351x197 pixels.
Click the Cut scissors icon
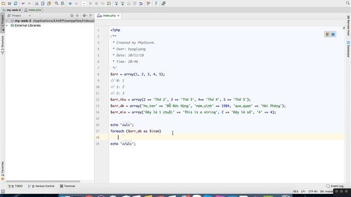pyautogui.click(x=37, y=3)
